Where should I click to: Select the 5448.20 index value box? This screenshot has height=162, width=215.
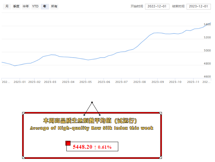click(92, 147)
